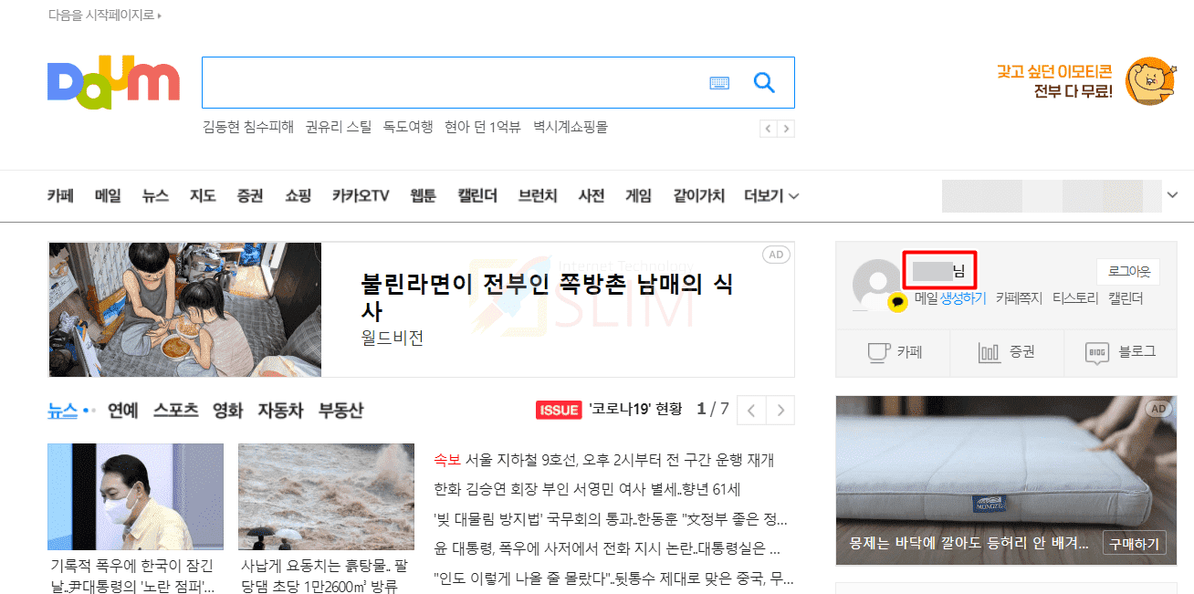The width and height of the screenshot is (1194, 594).
Task: Click trending keyword 독도여행
Action: [x=408, y=127]
